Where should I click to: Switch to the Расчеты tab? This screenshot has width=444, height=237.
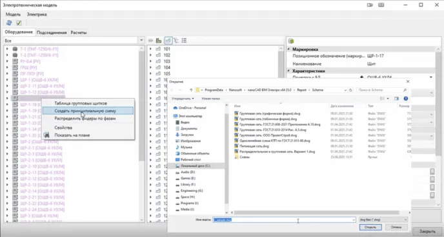tap(79, 32)
